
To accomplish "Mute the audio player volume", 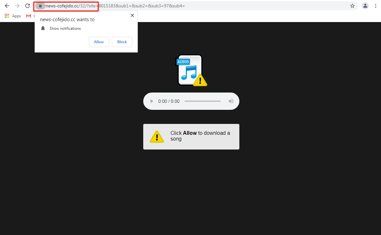I will point(231,101).
